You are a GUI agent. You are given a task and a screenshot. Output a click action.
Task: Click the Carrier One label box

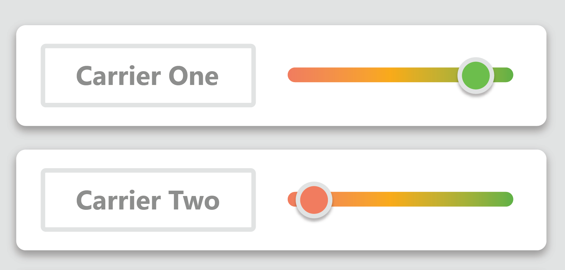pos(148,75)
